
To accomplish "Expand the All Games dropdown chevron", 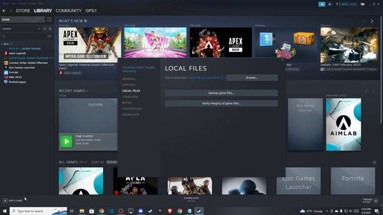I will [x=86, y=162].
